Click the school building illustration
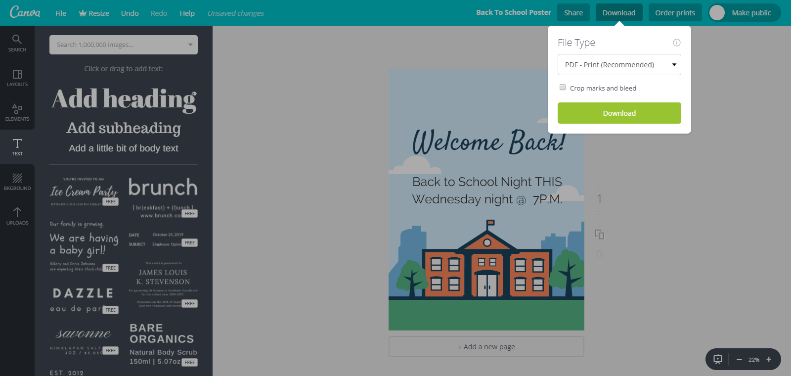Image resolution: width=791 pixels, height=376 pixels. click(x=486, y=260)
